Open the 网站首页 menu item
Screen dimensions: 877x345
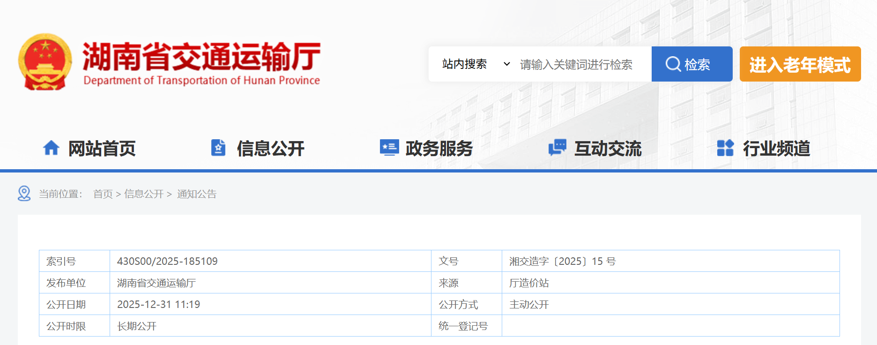tap(102, 149)
